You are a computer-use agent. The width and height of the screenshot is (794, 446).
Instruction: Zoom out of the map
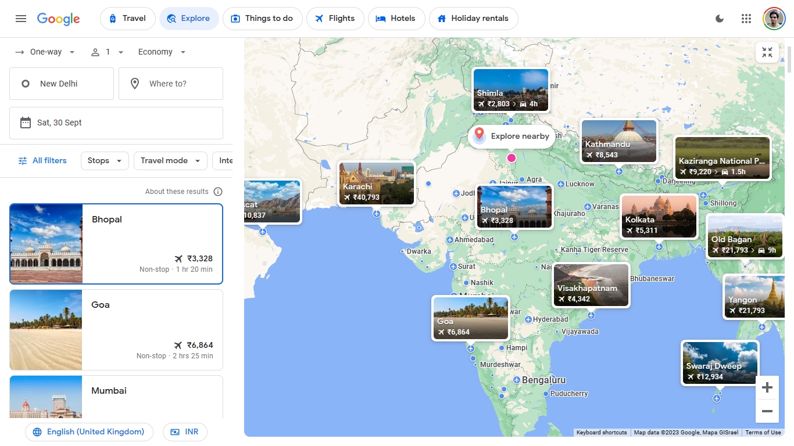767,411
